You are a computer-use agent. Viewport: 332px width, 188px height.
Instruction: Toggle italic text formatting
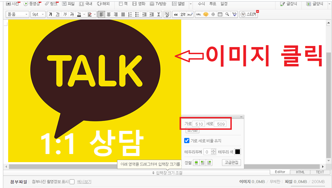click(x=65, y=14)
